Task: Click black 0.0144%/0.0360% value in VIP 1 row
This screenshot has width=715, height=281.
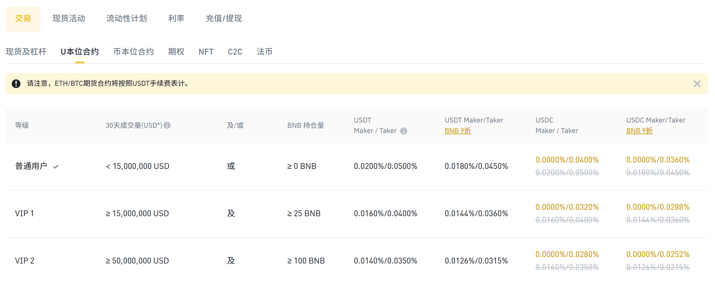Action: [476, 214]
